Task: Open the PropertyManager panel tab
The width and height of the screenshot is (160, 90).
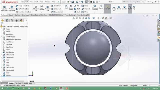Action: [7, 20]
